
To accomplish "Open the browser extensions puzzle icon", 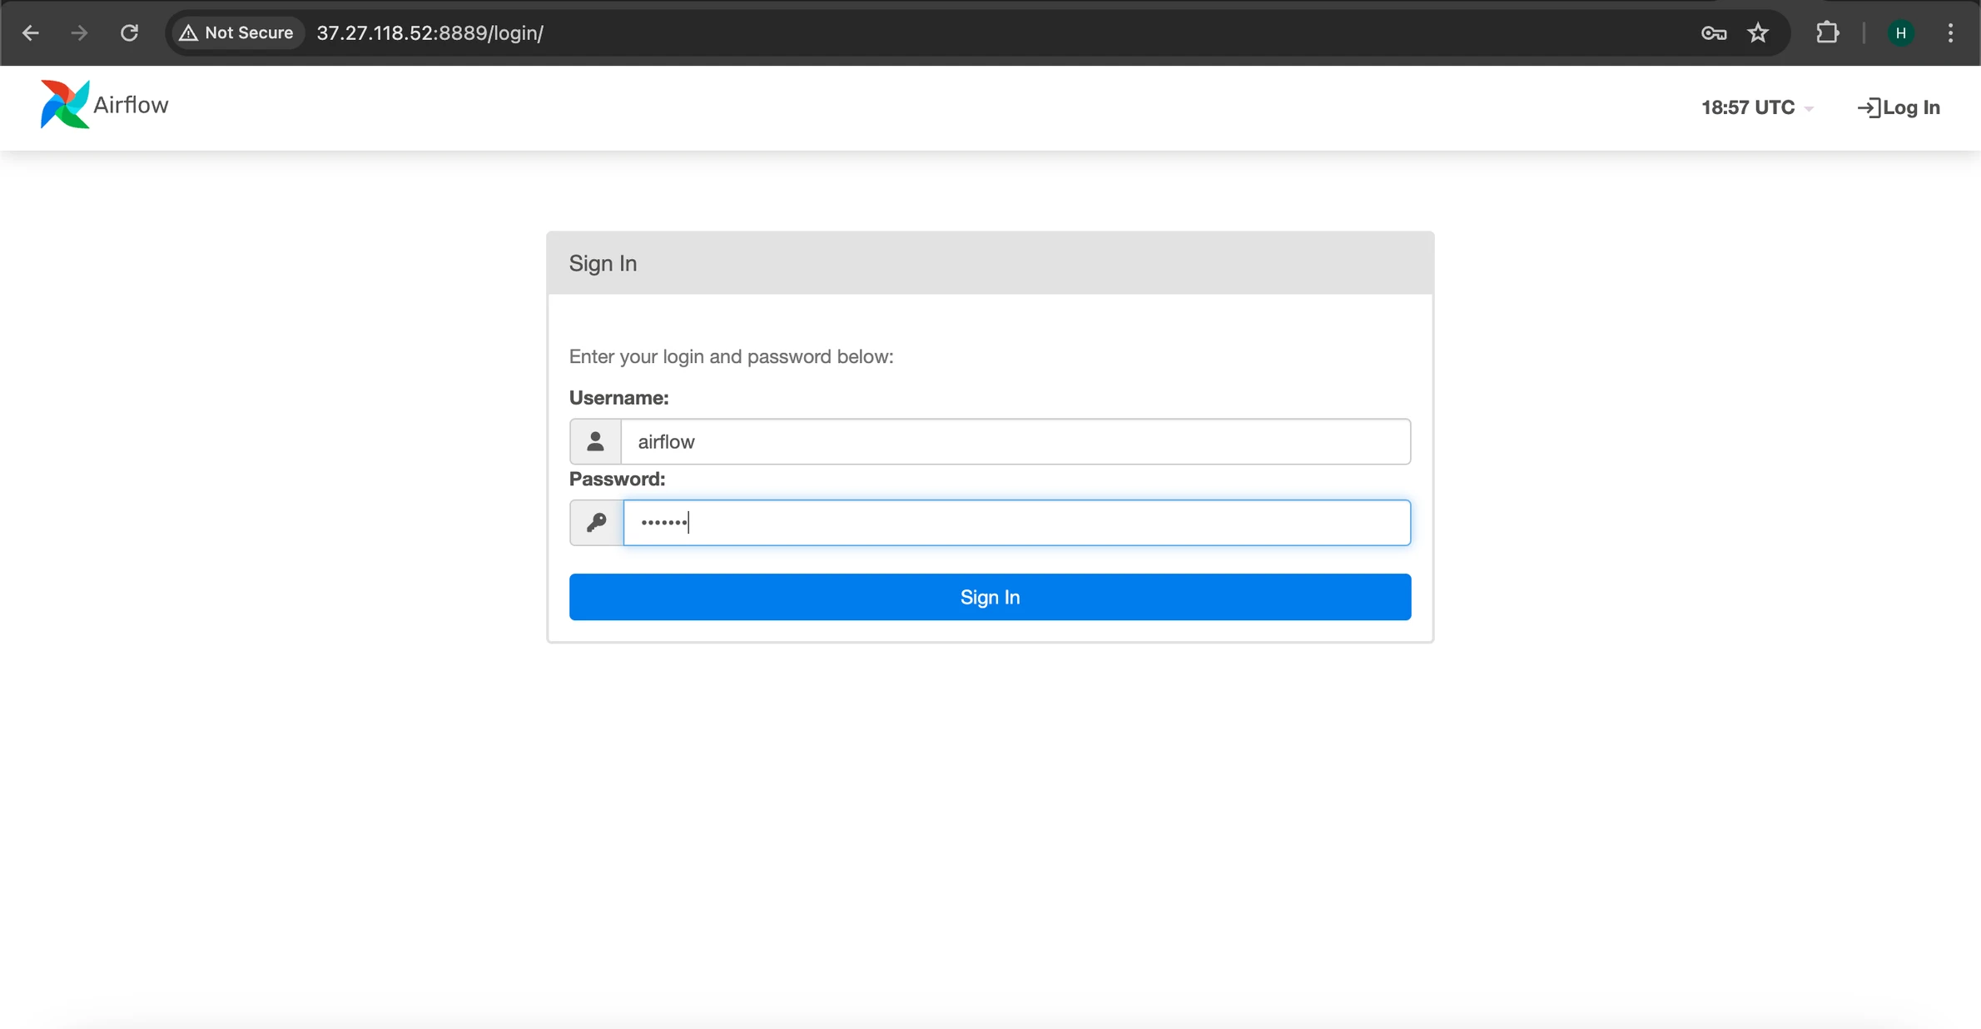I will (1827, 33).
